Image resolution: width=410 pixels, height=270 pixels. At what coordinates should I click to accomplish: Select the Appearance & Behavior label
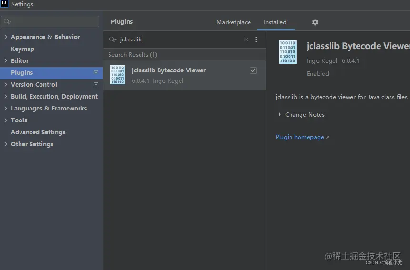tap(46, 37)
